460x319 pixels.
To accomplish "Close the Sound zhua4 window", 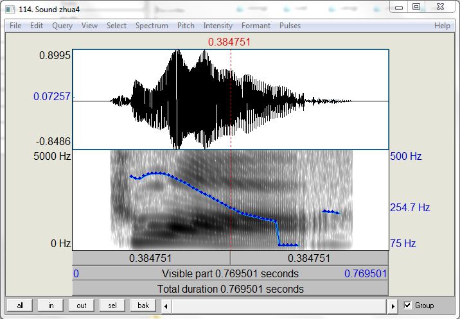I will coord(440,7).
